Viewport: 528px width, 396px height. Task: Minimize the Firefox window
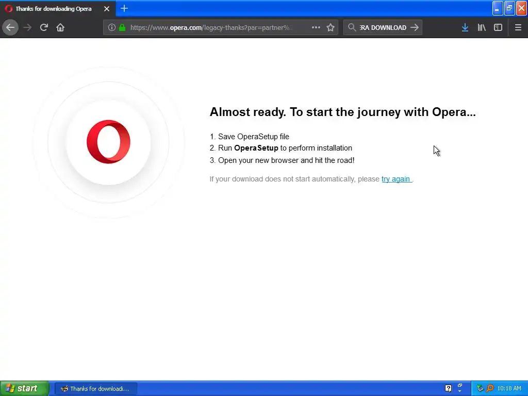pos(498,8)
